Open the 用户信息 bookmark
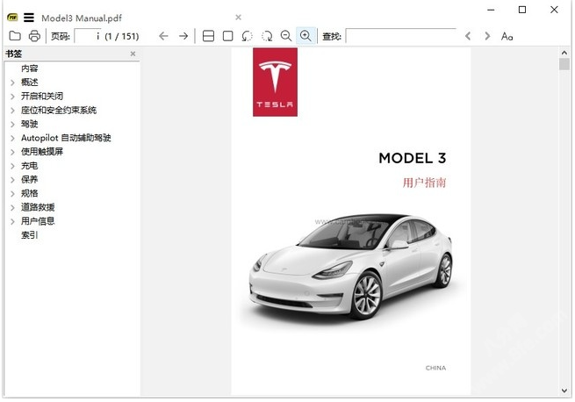 38,221
